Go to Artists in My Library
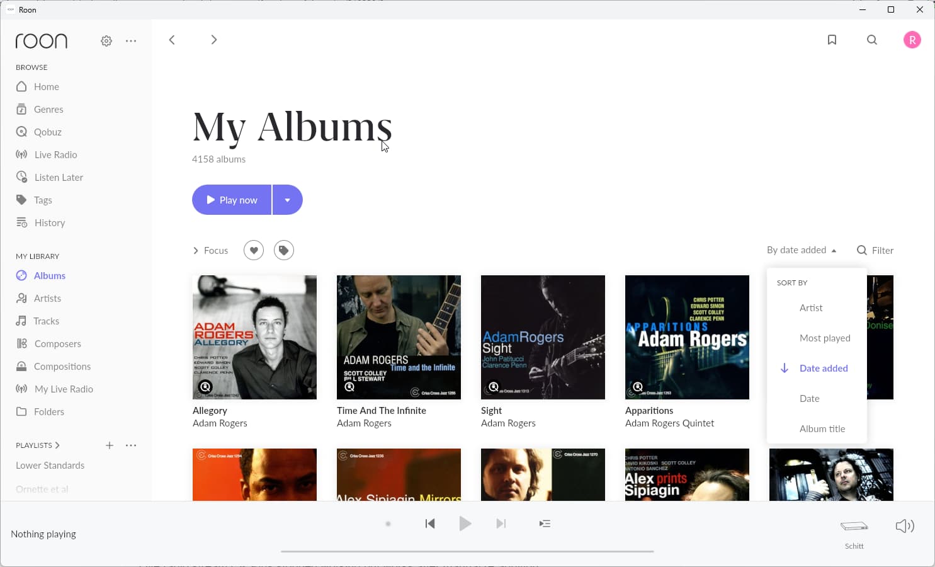This screenshot has height=567, width=935. (47, 299)
